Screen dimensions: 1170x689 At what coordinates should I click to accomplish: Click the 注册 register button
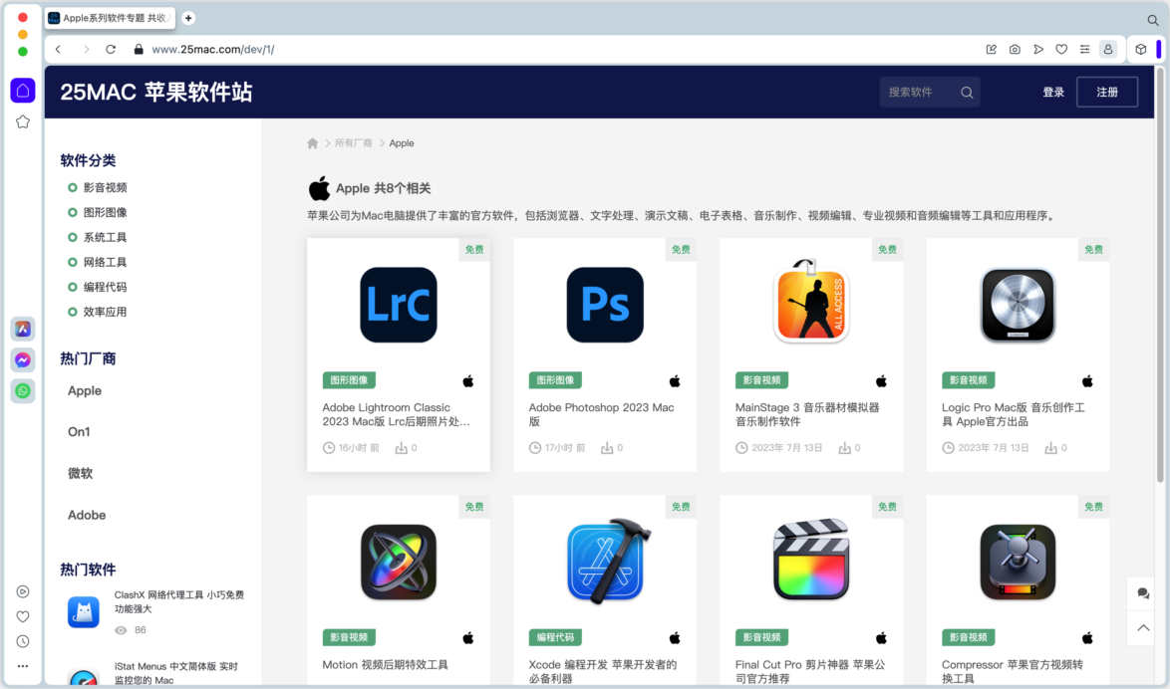pyautogui.click(x=1107, y=92)
